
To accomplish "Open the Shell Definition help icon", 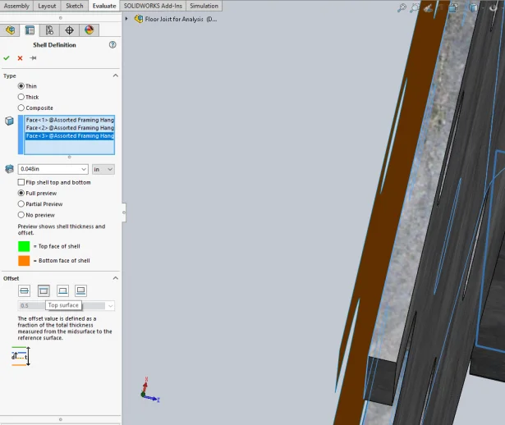I will (x=112, y=45).
